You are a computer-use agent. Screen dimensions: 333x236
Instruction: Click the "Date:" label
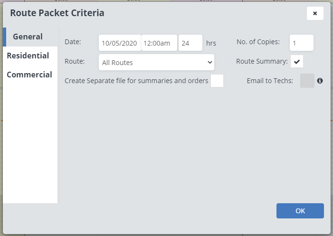[x=73, y=42]
